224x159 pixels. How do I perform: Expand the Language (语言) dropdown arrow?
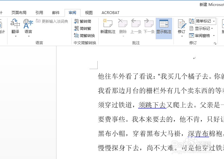tap(29, 36)
